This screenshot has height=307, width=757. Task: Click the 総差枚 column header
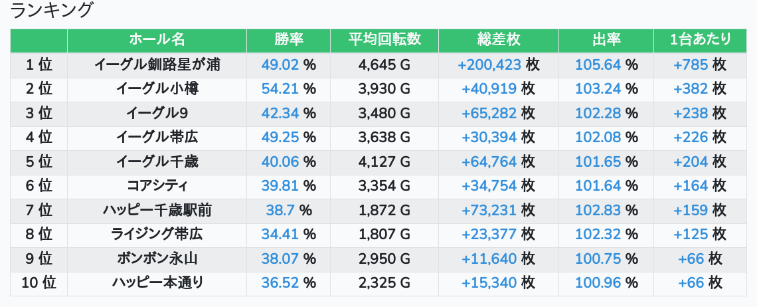498,40
